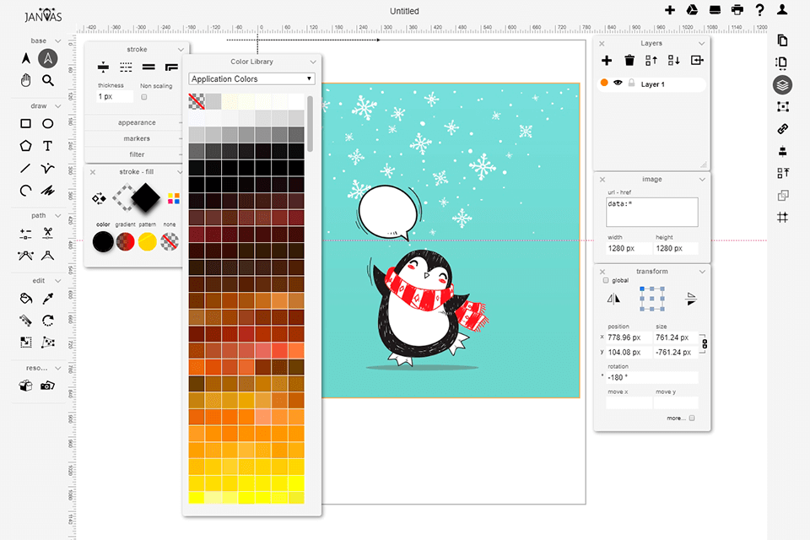Image resolution: width=810 pixels, height=540 pixels.
Task: Open the camera resource icon
Action: (x=47, y=386)
